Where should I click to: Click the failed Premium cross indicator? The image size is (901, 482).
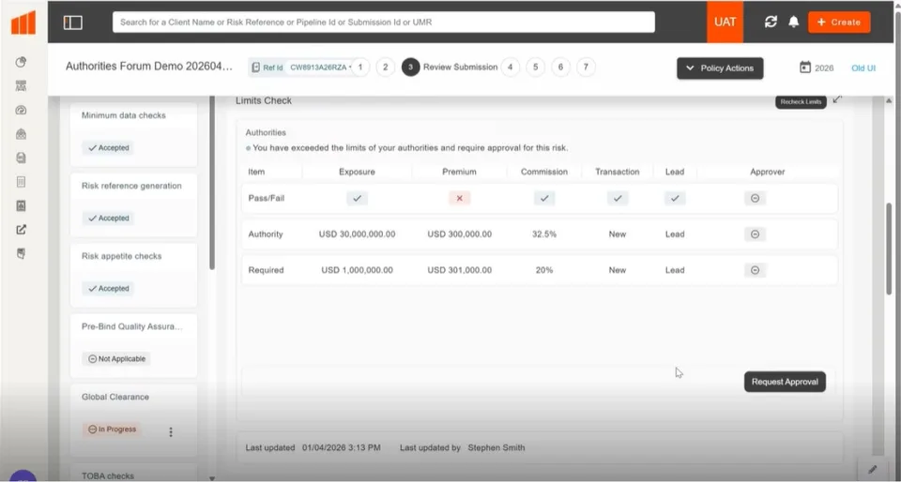click(x=460, y=198)
